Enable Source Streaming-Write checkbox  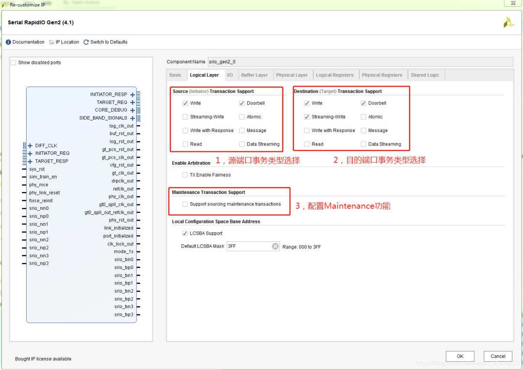(185, 117)
